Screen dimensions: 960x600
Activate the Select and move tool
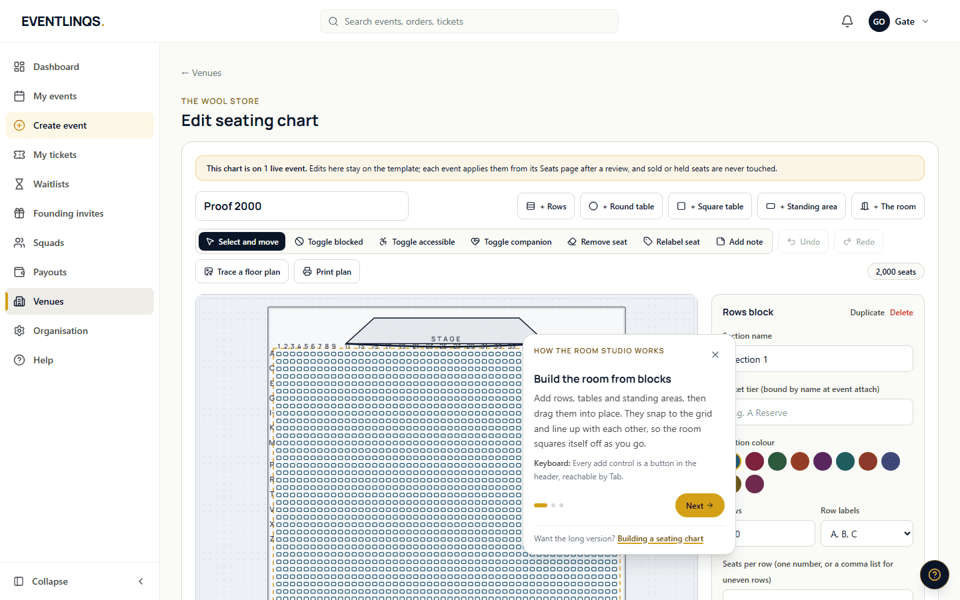(242, 241)
